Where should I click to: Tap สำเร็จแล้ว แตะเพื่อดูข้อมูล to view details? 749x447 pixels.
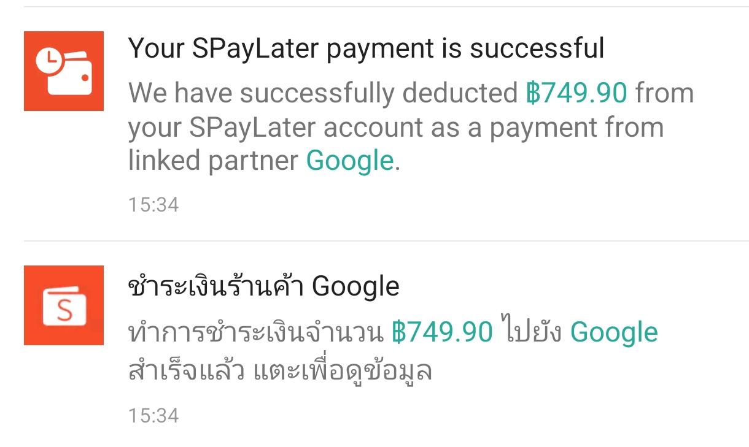click(281, 370)
